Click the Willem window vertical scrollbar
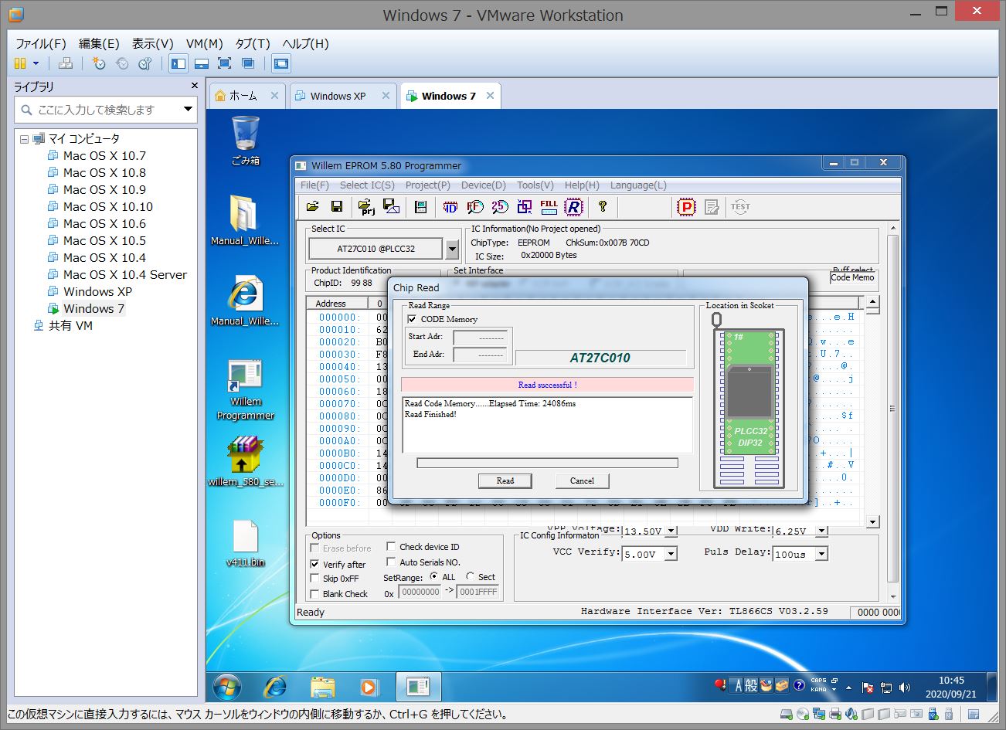Screen dimensions: 1006x730 (x=893, y=414)
